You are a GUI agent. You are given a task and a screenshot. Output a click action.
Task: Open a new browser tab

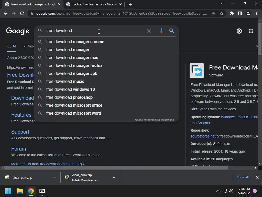point(130,4)
